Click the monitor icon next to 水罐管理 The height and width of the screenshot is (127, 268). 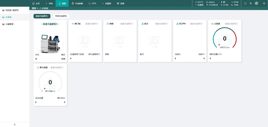pos(3,24)
